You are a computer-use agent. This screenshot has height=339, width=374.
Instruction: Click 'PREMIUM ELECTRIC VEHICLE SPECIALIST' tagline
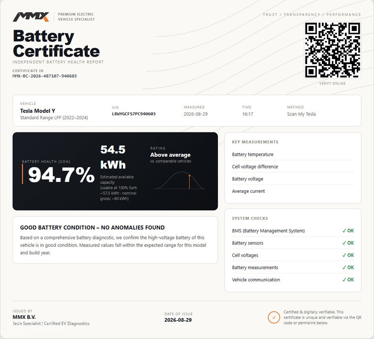76,17
